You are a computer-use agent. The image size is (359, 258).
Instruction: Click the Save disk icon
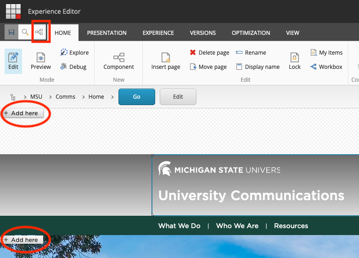pyautogui.click(x=11, y=32)
